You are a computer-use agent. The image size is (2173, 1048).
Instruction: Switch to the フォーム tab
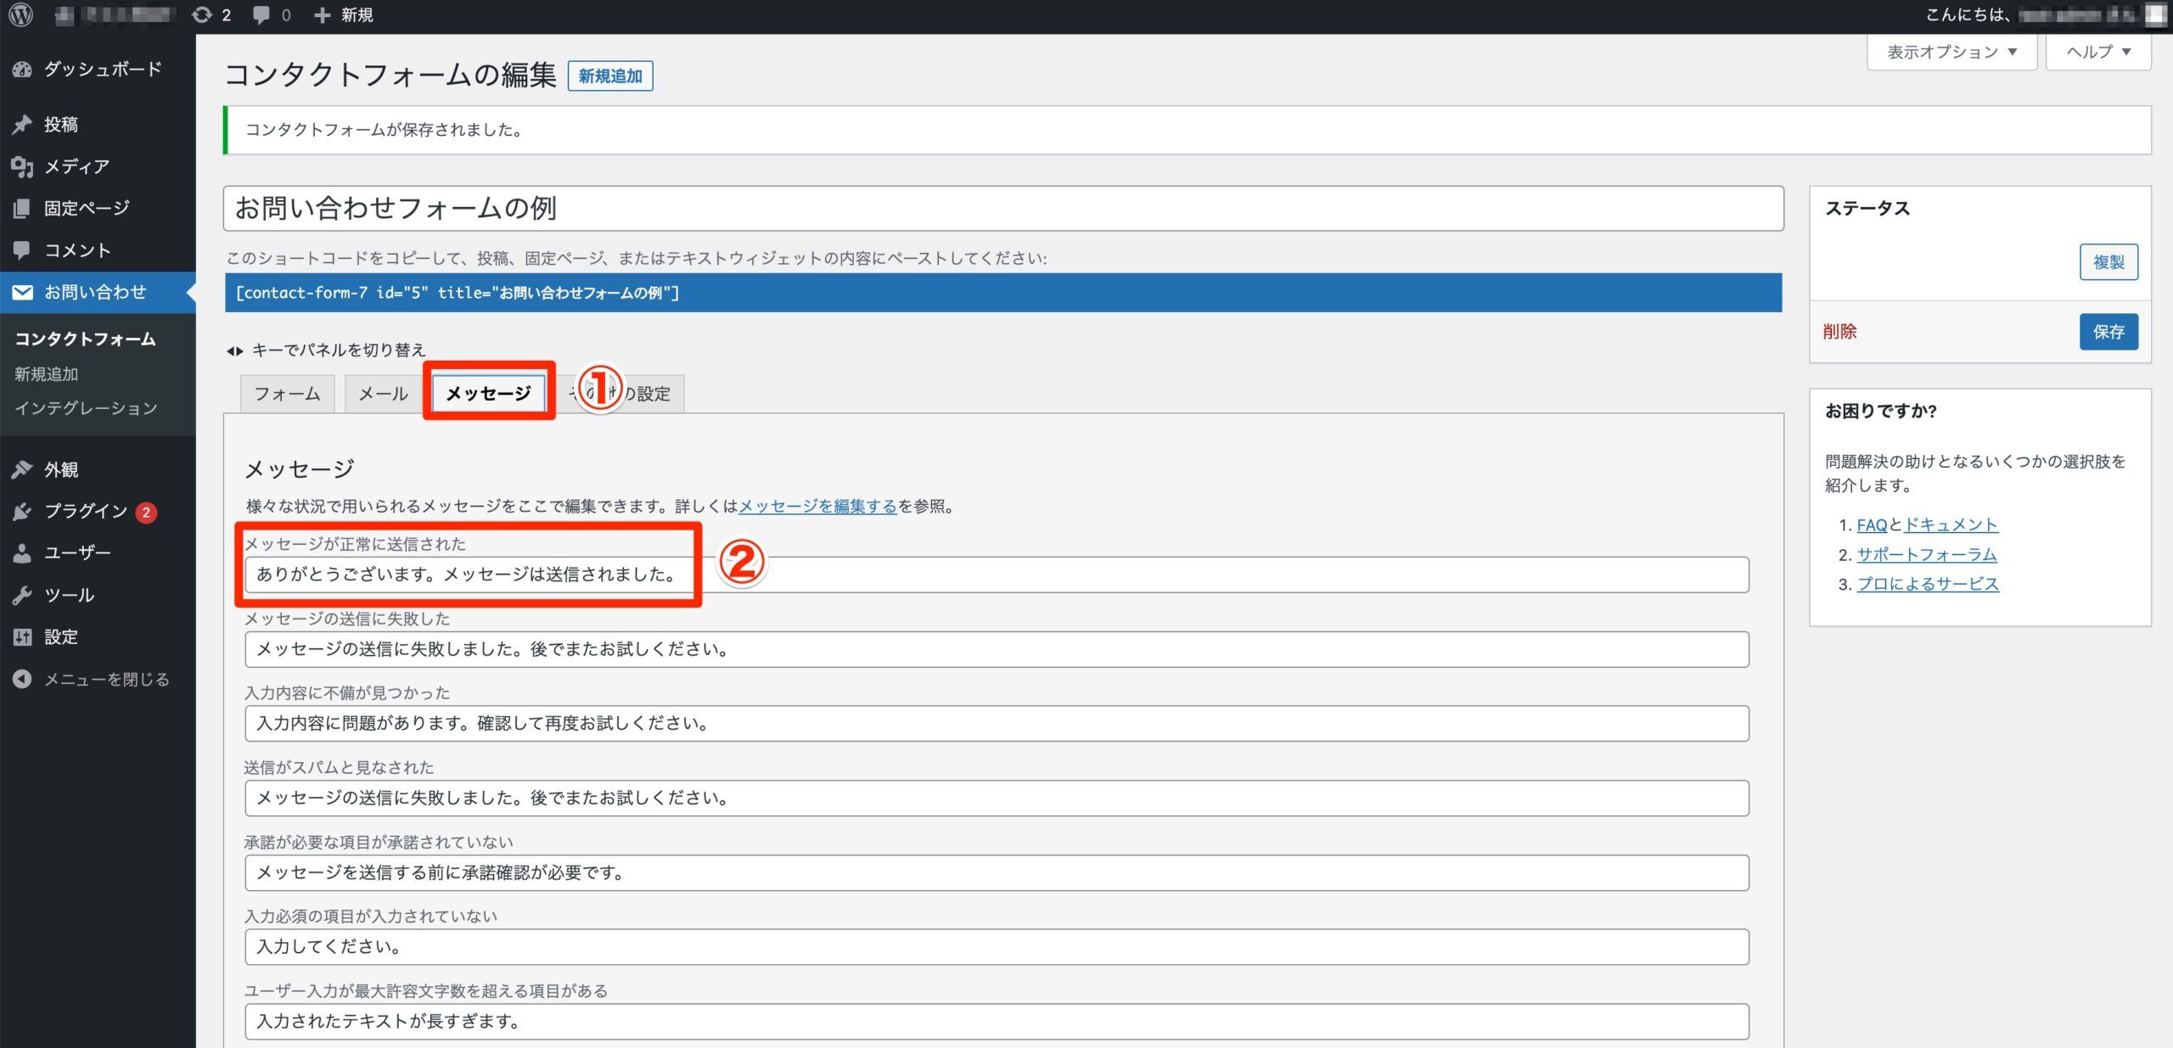pos(287,394)
